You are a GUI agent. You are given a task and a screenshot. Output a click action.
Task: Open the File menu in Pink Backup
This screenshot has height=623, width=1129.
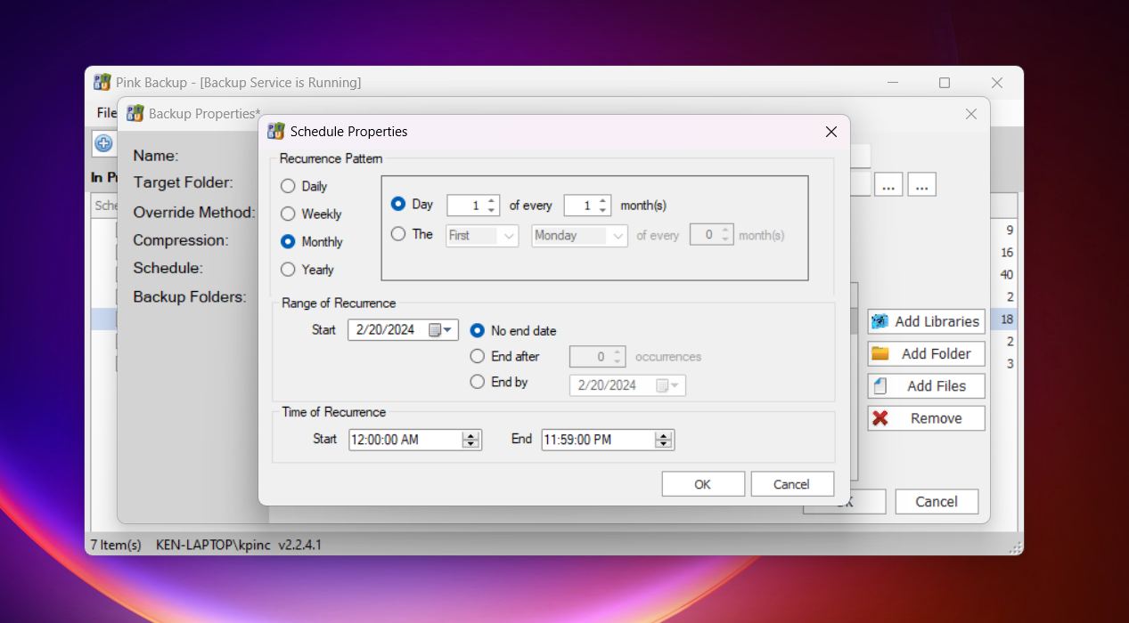pos(106,113)
